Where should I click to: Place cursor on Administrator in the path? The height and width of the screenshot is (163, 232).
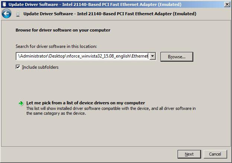pos(34,56)
